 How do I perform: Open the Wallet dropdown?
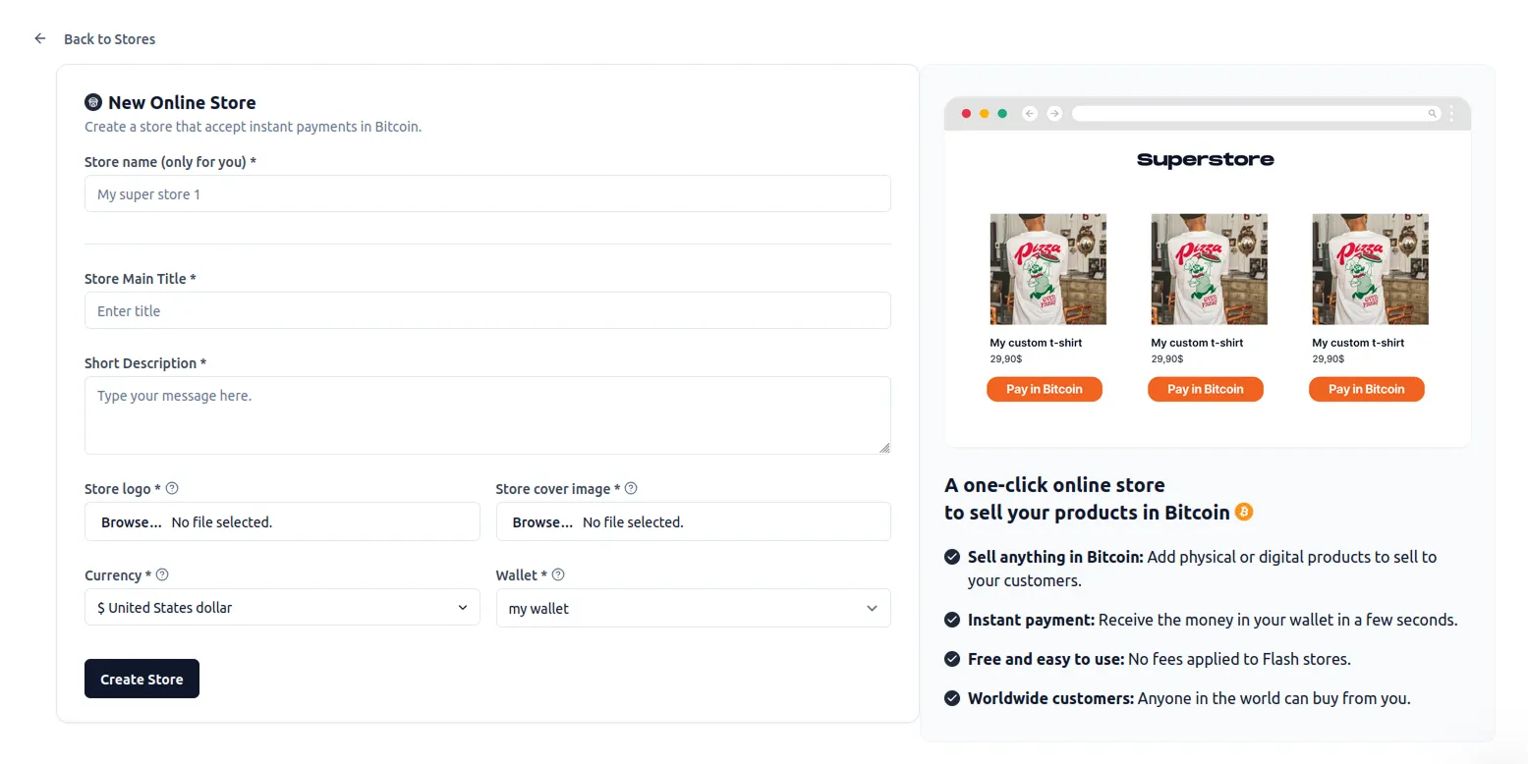point(693,608)
